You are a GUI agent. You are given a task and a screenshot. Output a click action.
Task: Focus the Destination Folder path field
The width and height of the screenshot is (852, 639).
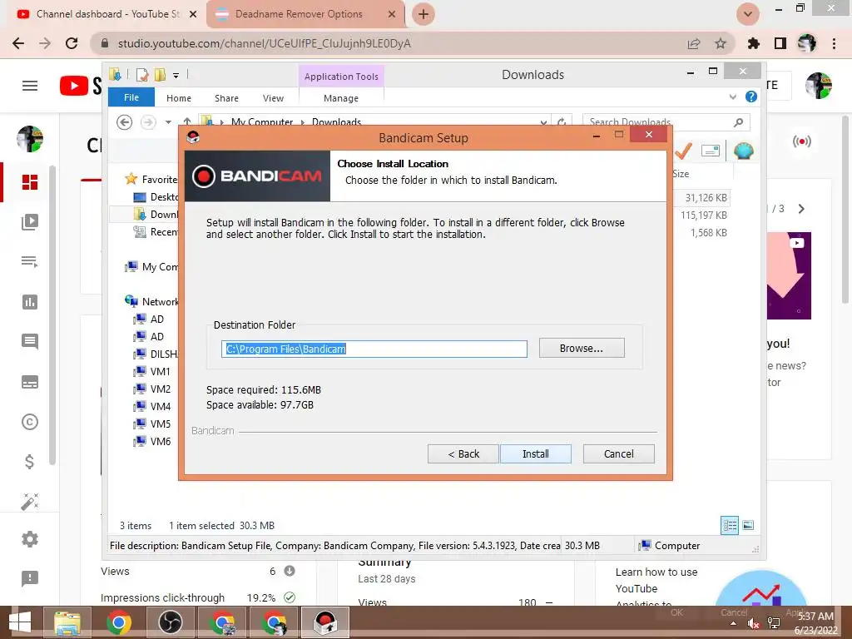[x=374, y=349]
